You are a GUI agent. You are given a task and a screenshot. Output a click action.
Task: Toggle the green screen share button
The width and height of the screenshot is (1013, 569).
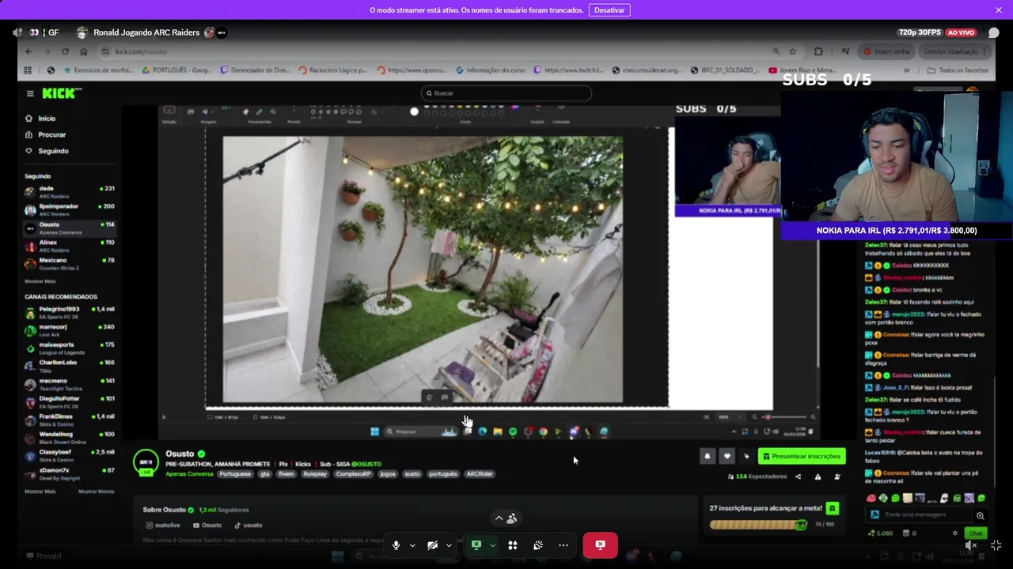click(x=476, y=545)
